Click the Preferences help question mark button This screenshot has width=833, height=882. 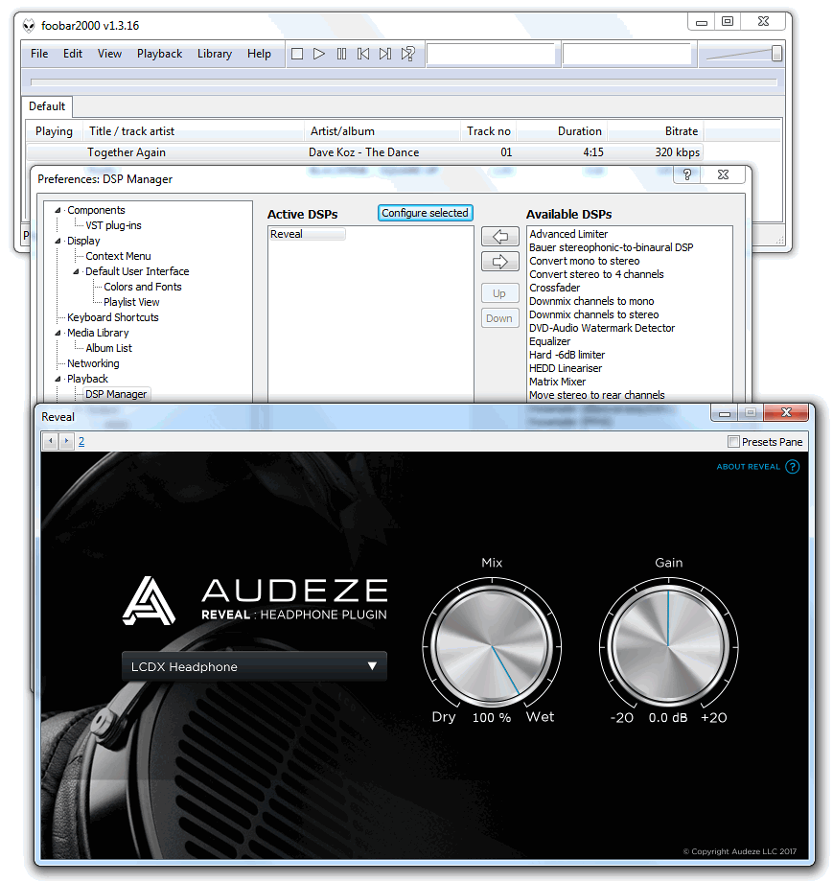[x=686, y=174]
